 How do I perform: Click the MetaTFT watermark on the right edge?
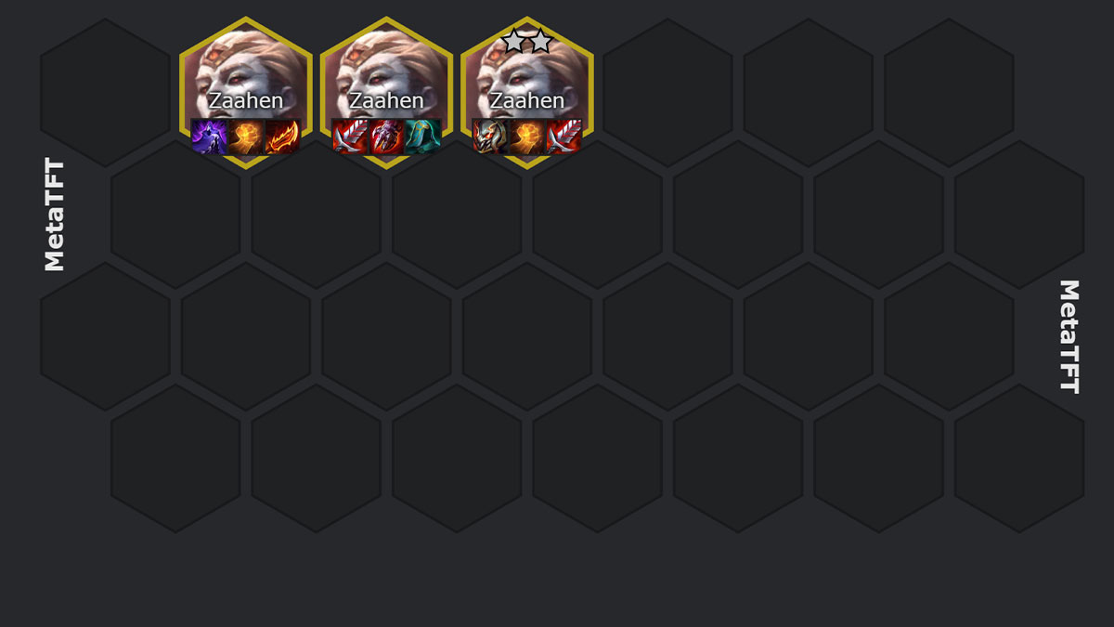click(x=1069, y=337)
